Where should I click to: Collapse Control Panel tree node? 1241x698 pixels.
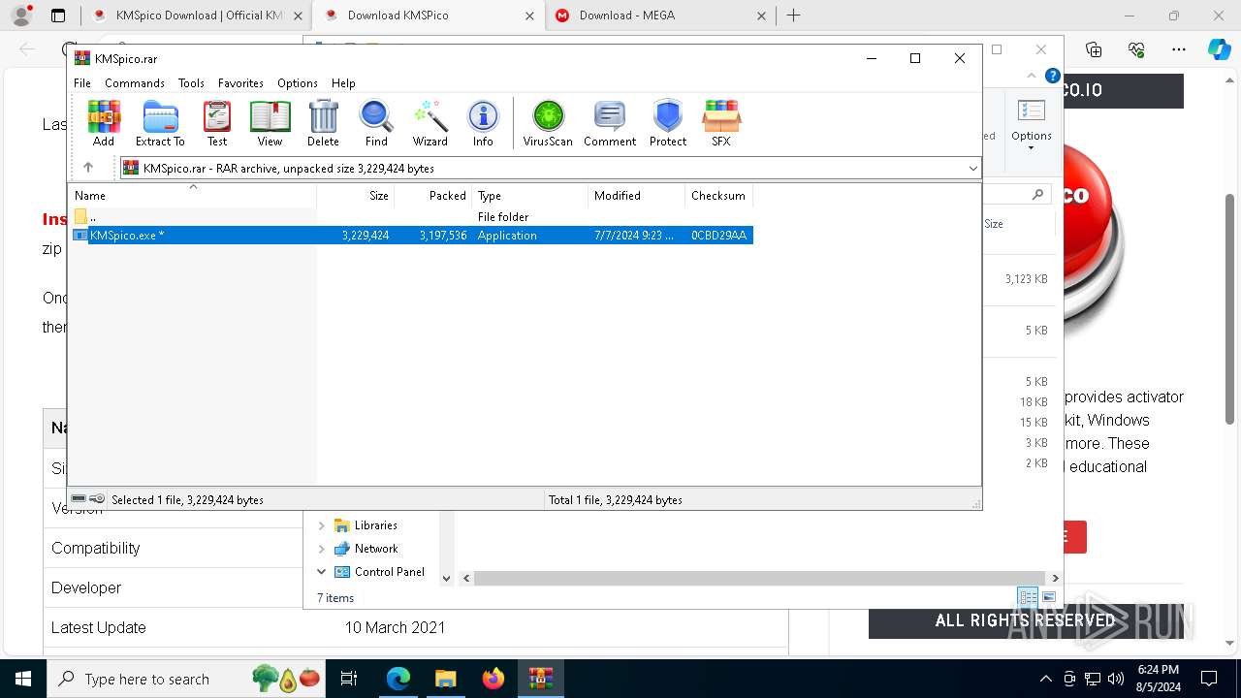[321, 572]
